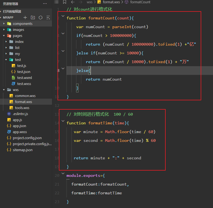Image resolution: width=213 pixels, height=208 pixels.
Task: Expand the 打开的编辑器 section
Action: [1, 11]
